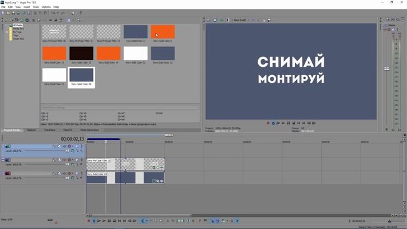
Task: Toggle Enable Snapping in bottom toolbar
Action: (x=212, y=221)
